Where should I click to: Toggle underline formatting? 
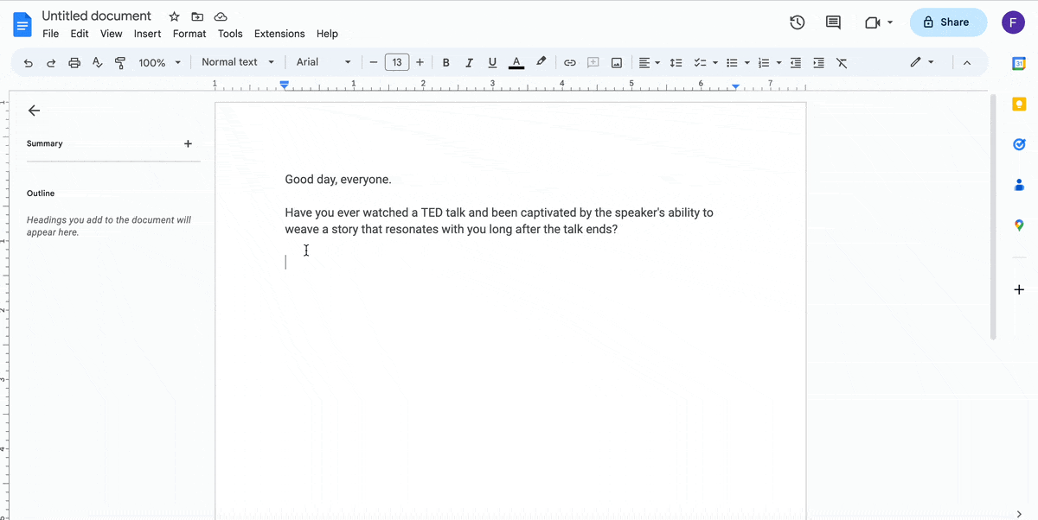tap(492, 62)
